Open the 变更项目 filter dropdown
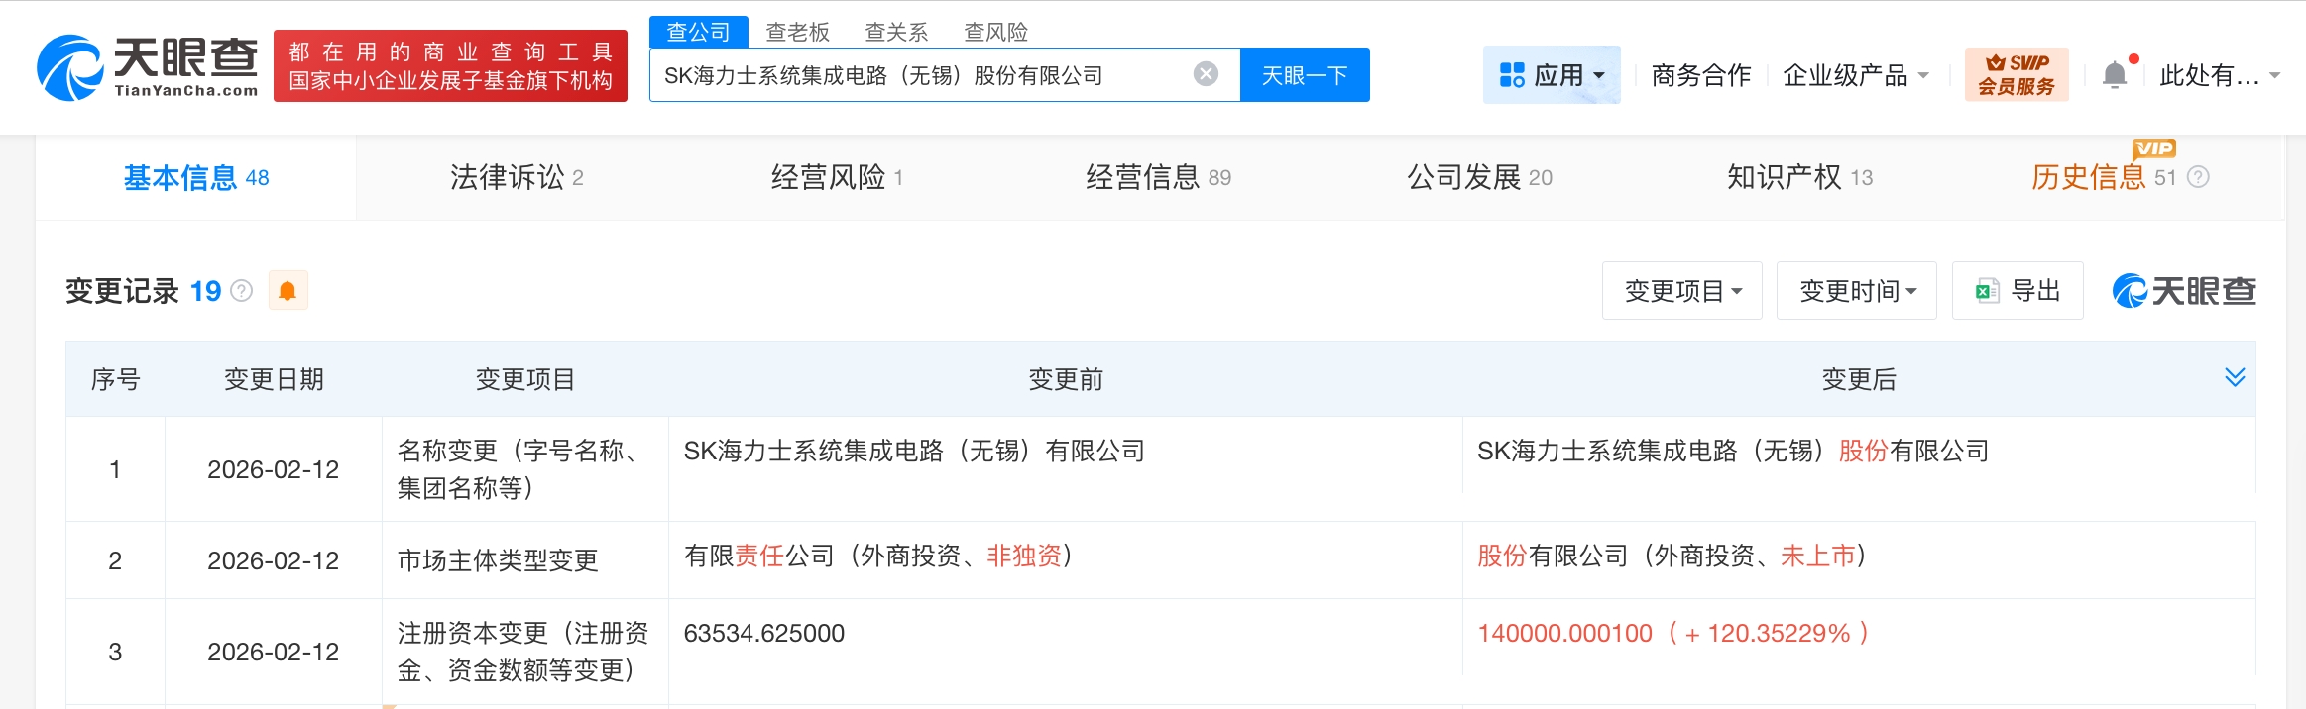2306x709 pixels. coord(1681,291)
